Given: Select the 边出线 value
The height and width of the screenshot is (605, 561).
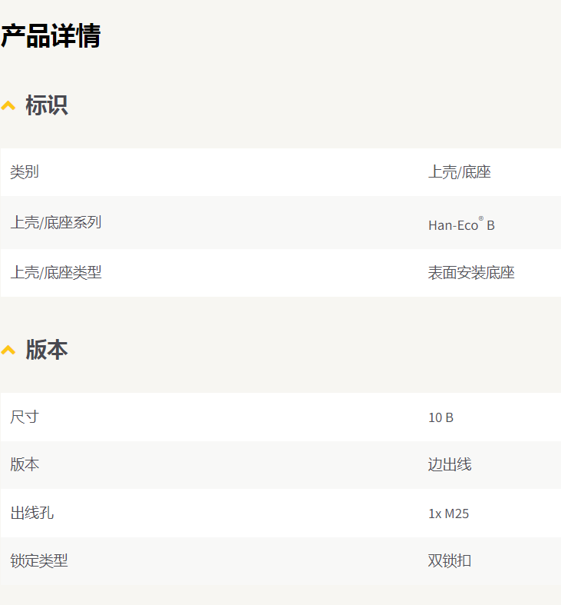Looking at the screenshot, I should point(450,464).
